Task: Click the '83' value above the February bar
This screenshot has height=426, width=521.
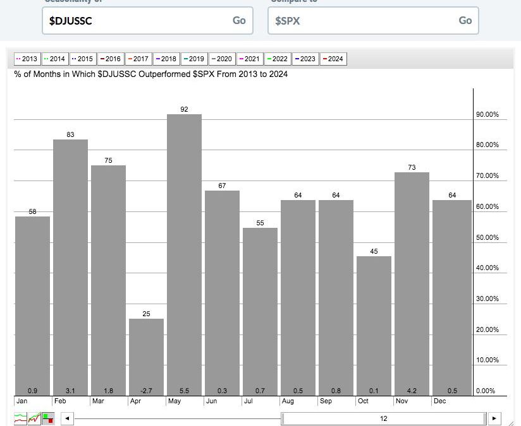Action: coord(70,134)
